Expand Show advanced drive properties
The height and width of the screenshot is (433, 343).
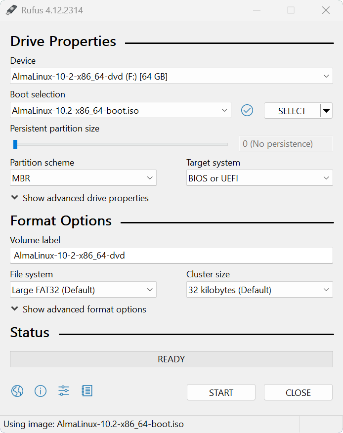point(80,198)
